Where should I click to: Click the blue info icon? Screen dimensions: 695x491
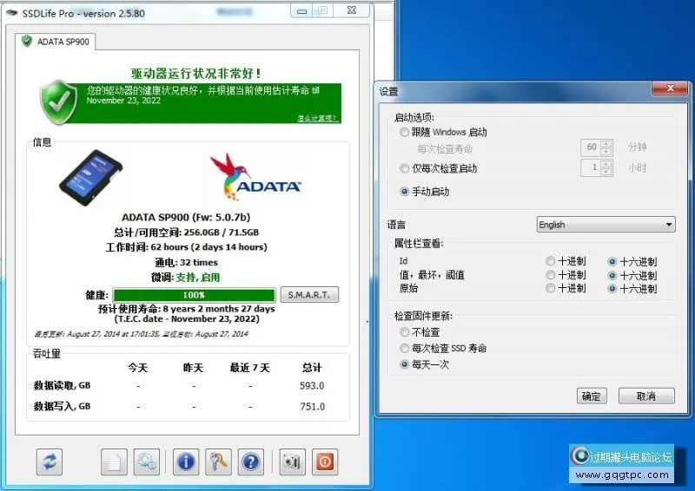pos(186,462)
